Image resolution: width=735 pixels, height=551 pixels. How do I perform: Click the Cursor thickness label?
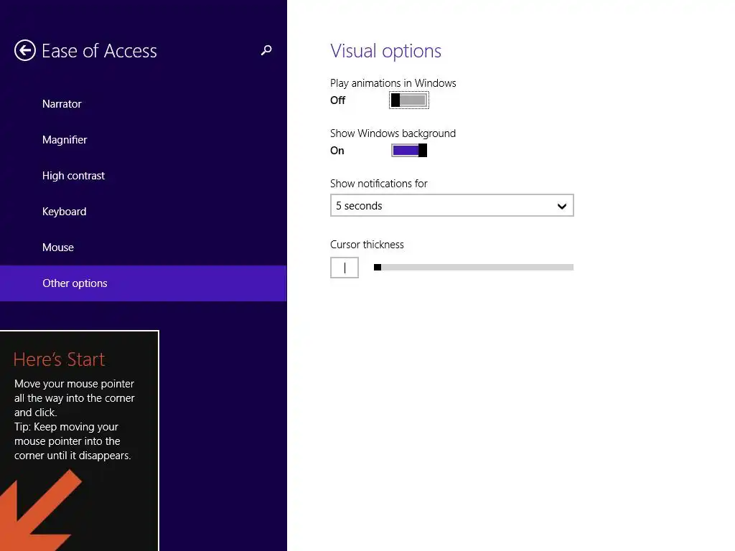coord(367,245)
